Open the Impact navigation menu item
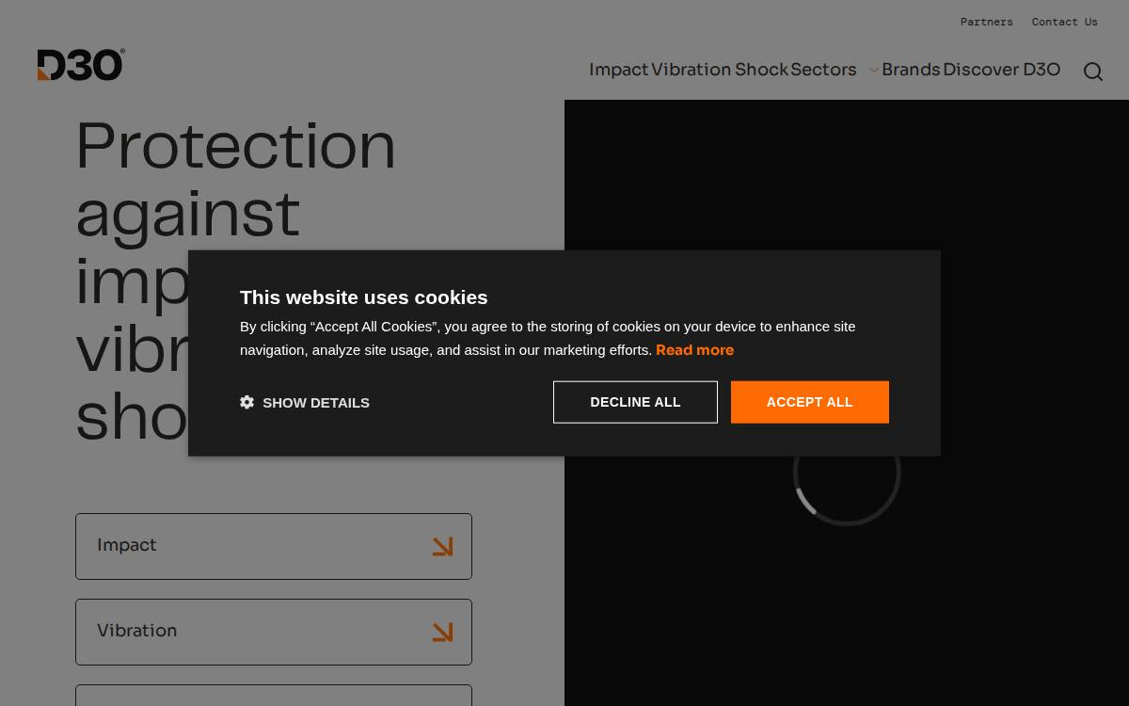1129x706 pixels. coord(618,70)
